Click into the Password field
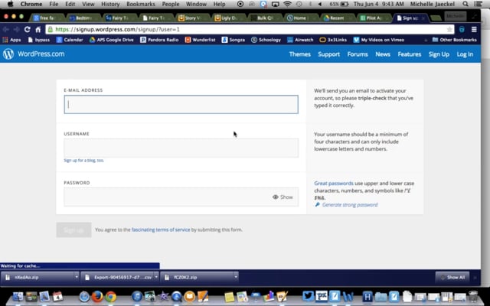The image size is (490, 306). pos(181,197)
